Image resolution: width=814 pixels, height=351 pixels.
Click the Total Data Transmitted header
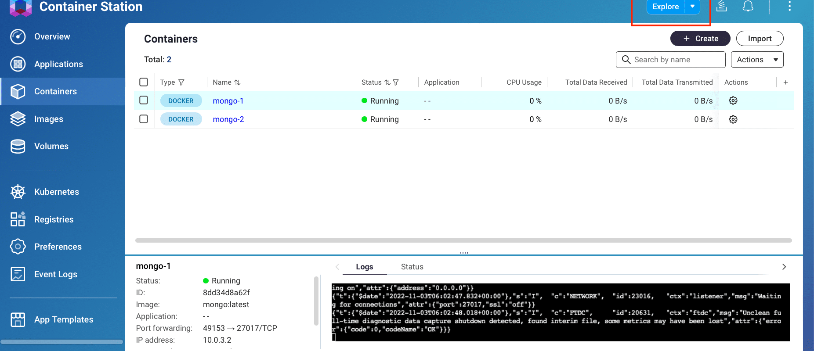pos(677,82)
